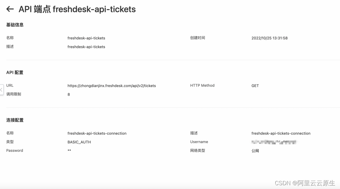The height and width of the screenshot is (189, 340).
Task: Select the '类型' label
Action: pyautogui.click(x=10, y=142)
